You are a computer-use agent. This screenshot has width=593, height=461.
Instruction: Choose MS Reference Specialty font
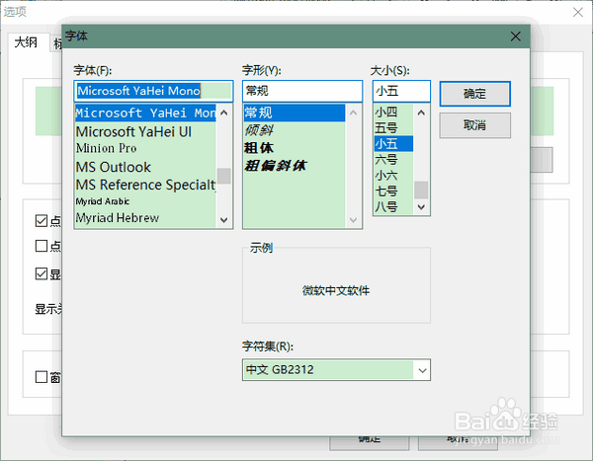click(145, 185)
